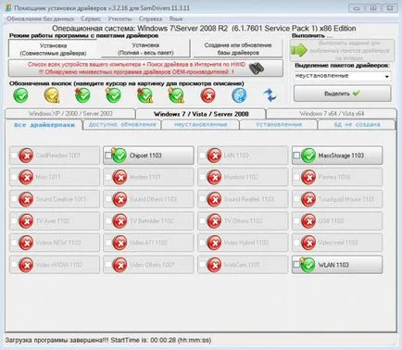Tick the Video Hybrid 1103 checkbox
The height and width of the screenshot is (350, 402).
(x=202, y=243)
